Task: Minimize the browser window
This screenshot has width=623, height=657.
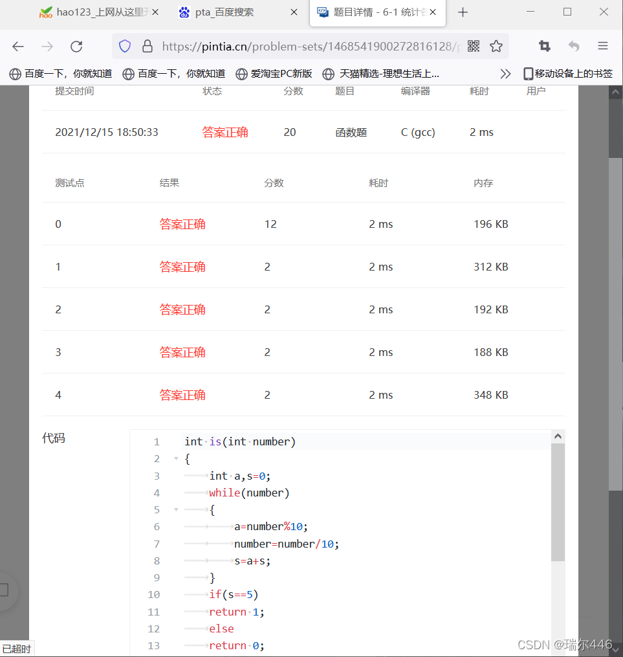Action: pyautogui.click(x=530, y=12)
